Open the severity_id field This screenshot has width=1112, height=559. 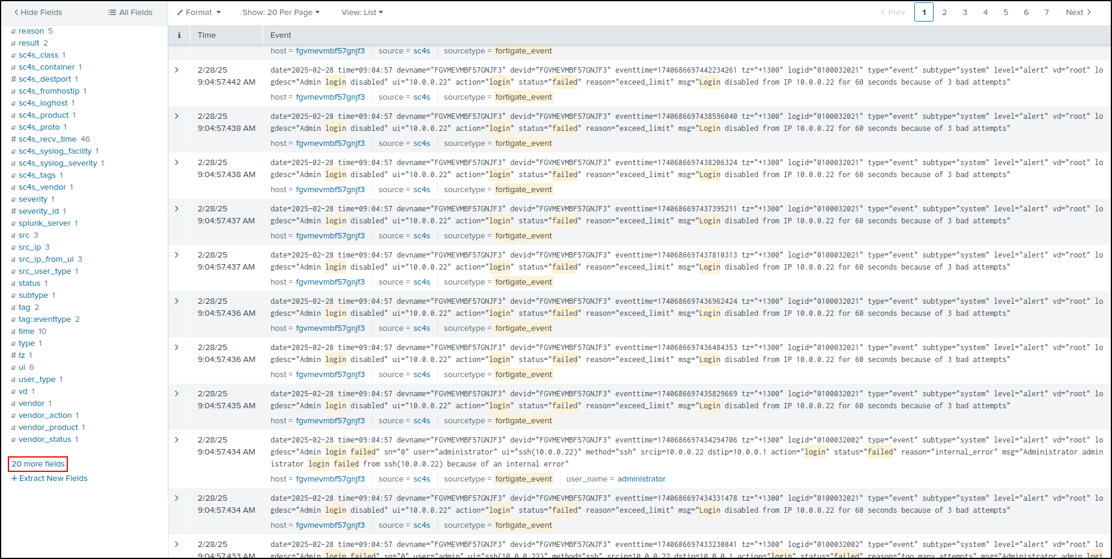click(x=38, y=211)
